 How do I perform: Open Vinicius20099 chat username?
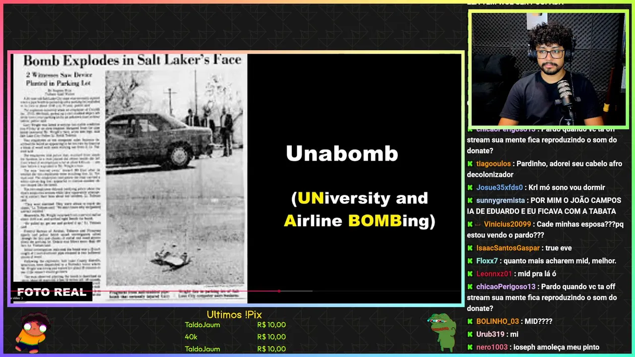(508, 224)
